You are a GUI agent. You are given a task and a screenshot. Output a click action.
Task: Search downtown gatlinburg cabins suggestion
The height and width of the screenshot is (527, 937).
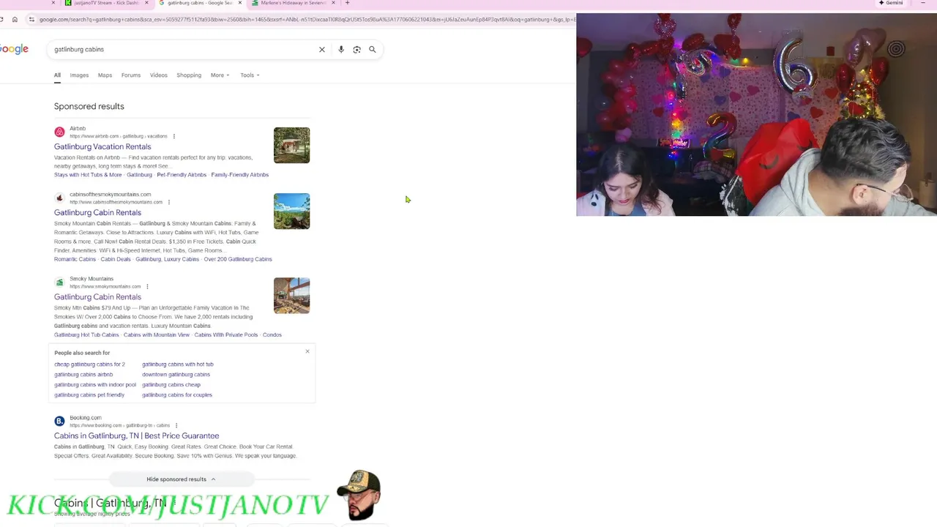point(176,375)
